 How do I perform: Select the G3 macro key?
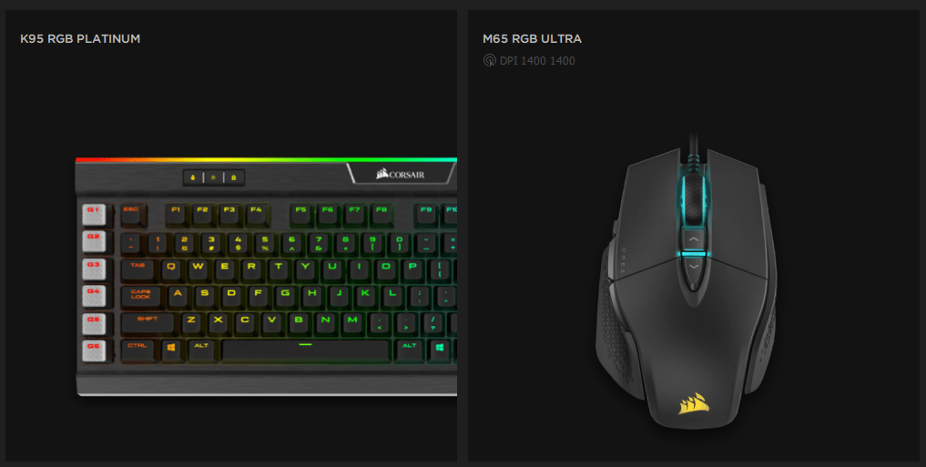pyautogui.click(x=93, y=269)
